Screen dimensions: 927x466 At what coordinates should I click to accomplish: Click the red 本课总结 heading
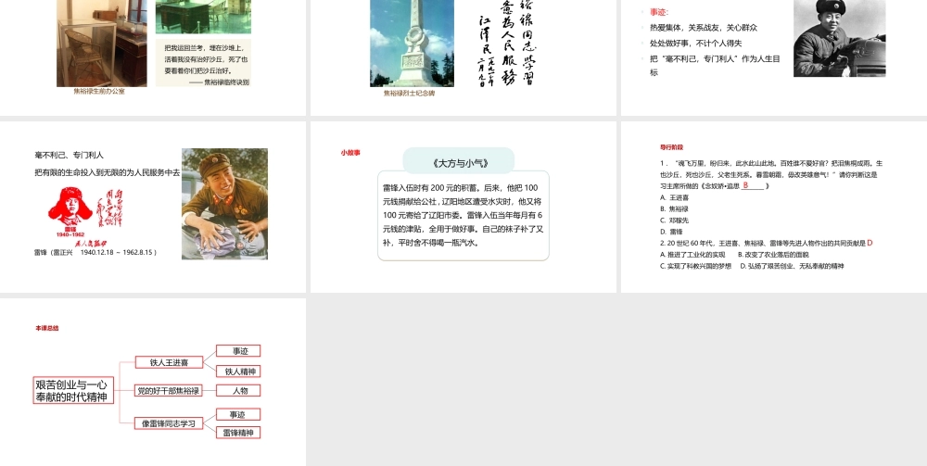pyautogui.click(x=47, y=328)
